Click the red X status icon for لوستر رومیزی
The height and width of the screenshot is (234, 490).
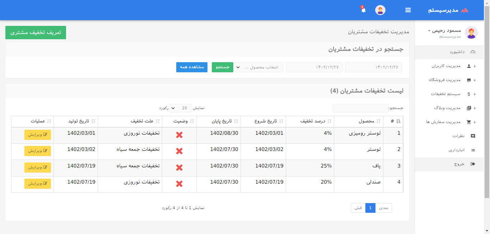(x=179, y=135)
